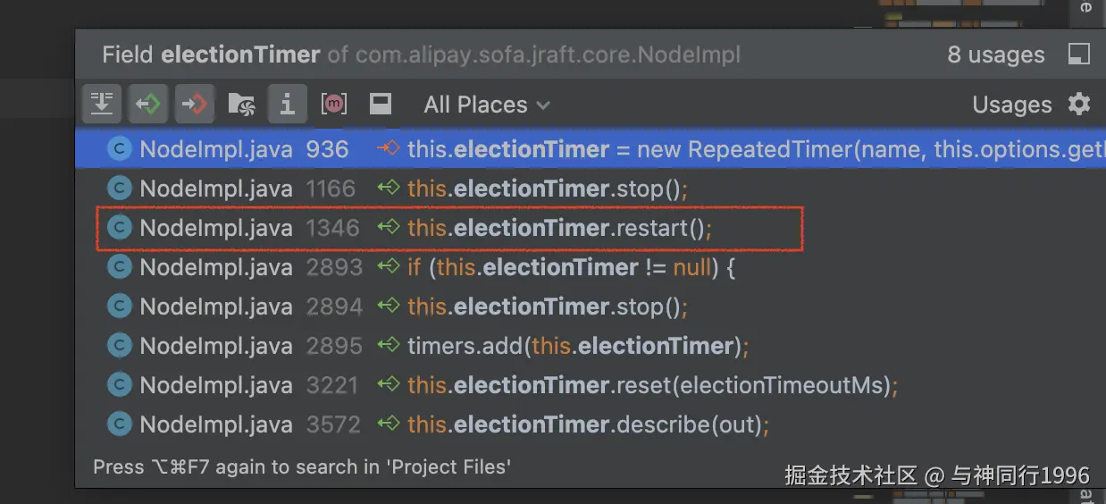Toggle the info 'i' icon
The image size is (1106, 504).
(x=287, y=105)
